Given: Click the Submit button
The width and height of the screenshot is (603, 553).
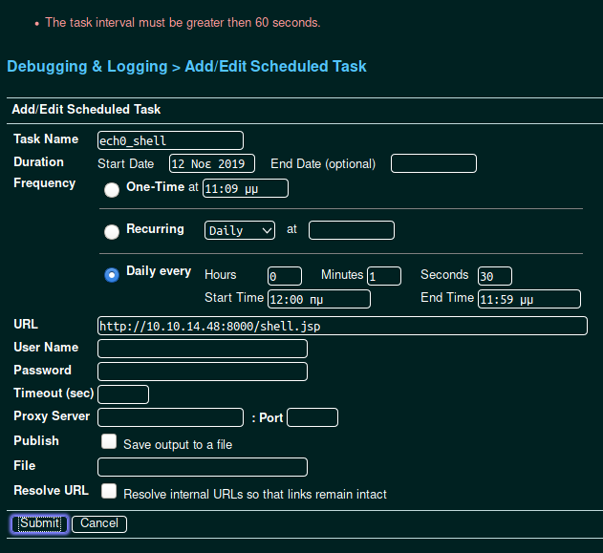Looking at the screenshot, I should point(39,523).
